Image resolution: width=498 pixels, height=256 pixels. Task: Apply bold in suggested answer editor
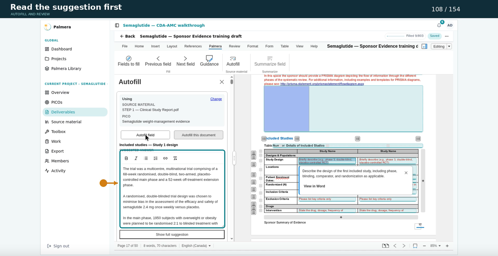click(x=126, y=158)
